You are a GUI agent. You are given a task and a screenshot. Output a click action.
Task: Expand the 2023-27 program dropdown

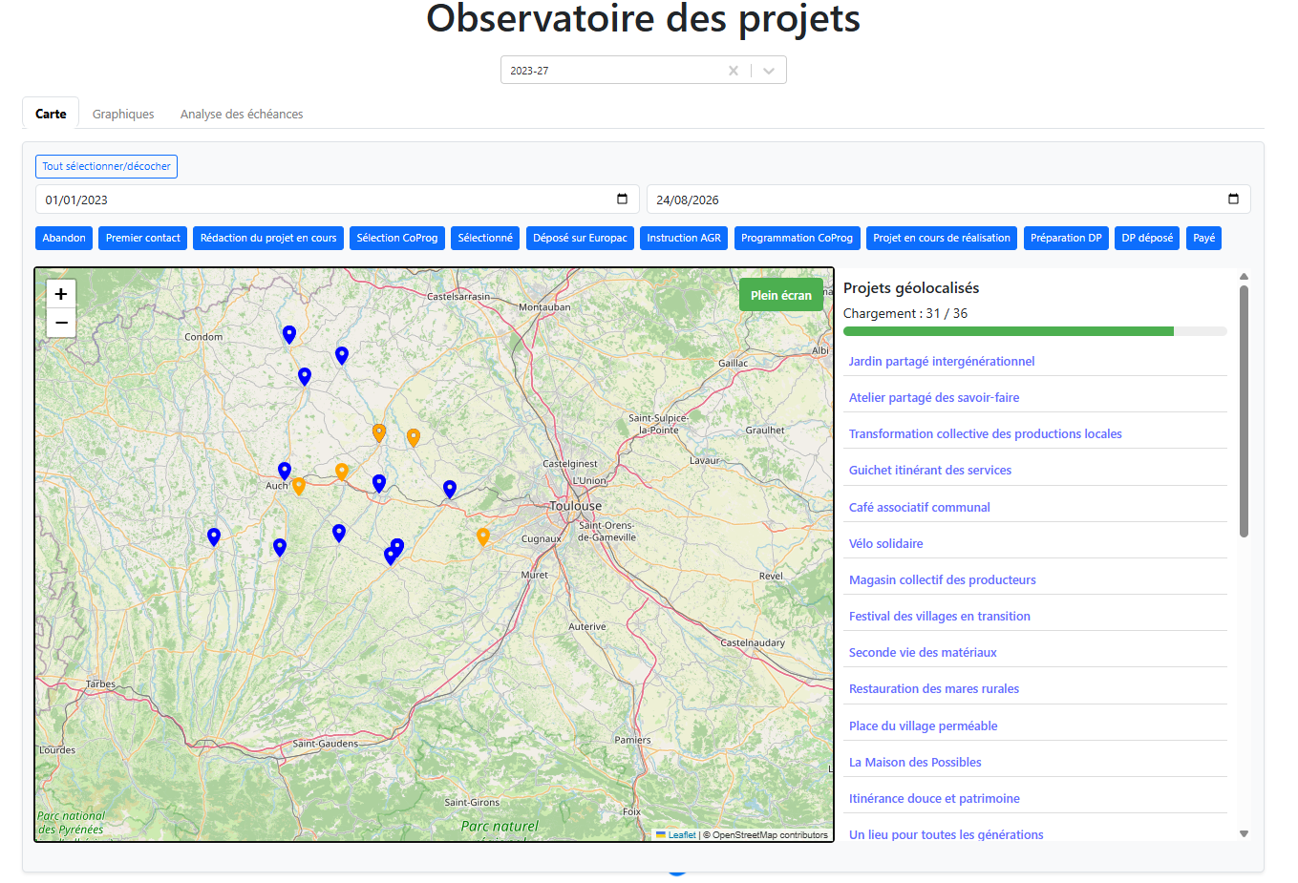pyautogui.click(x=769, y=71)
